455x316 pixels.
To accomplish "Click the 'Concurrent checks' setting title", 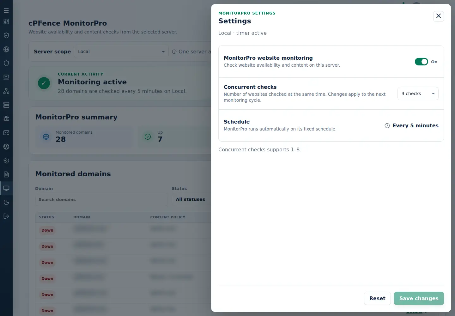I will pyautogui.click(x=250, y=87).
